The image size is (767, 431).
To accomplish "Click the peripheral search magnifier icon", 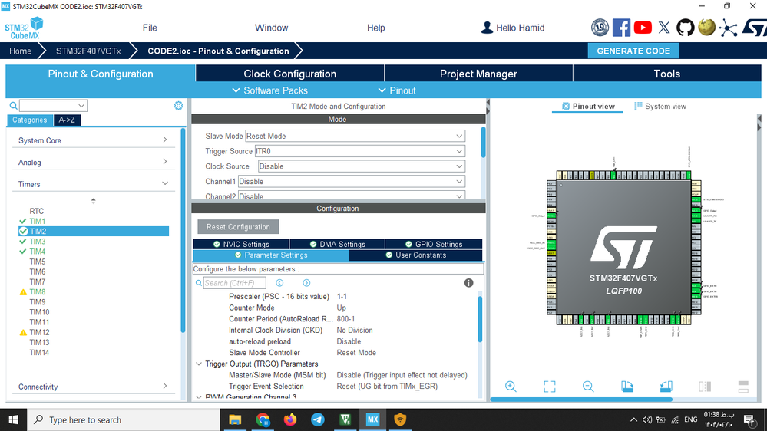I will [x=13, y=106].
